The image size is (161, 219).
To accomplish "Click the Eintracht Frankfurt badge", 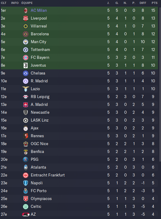I will (26, 175).
